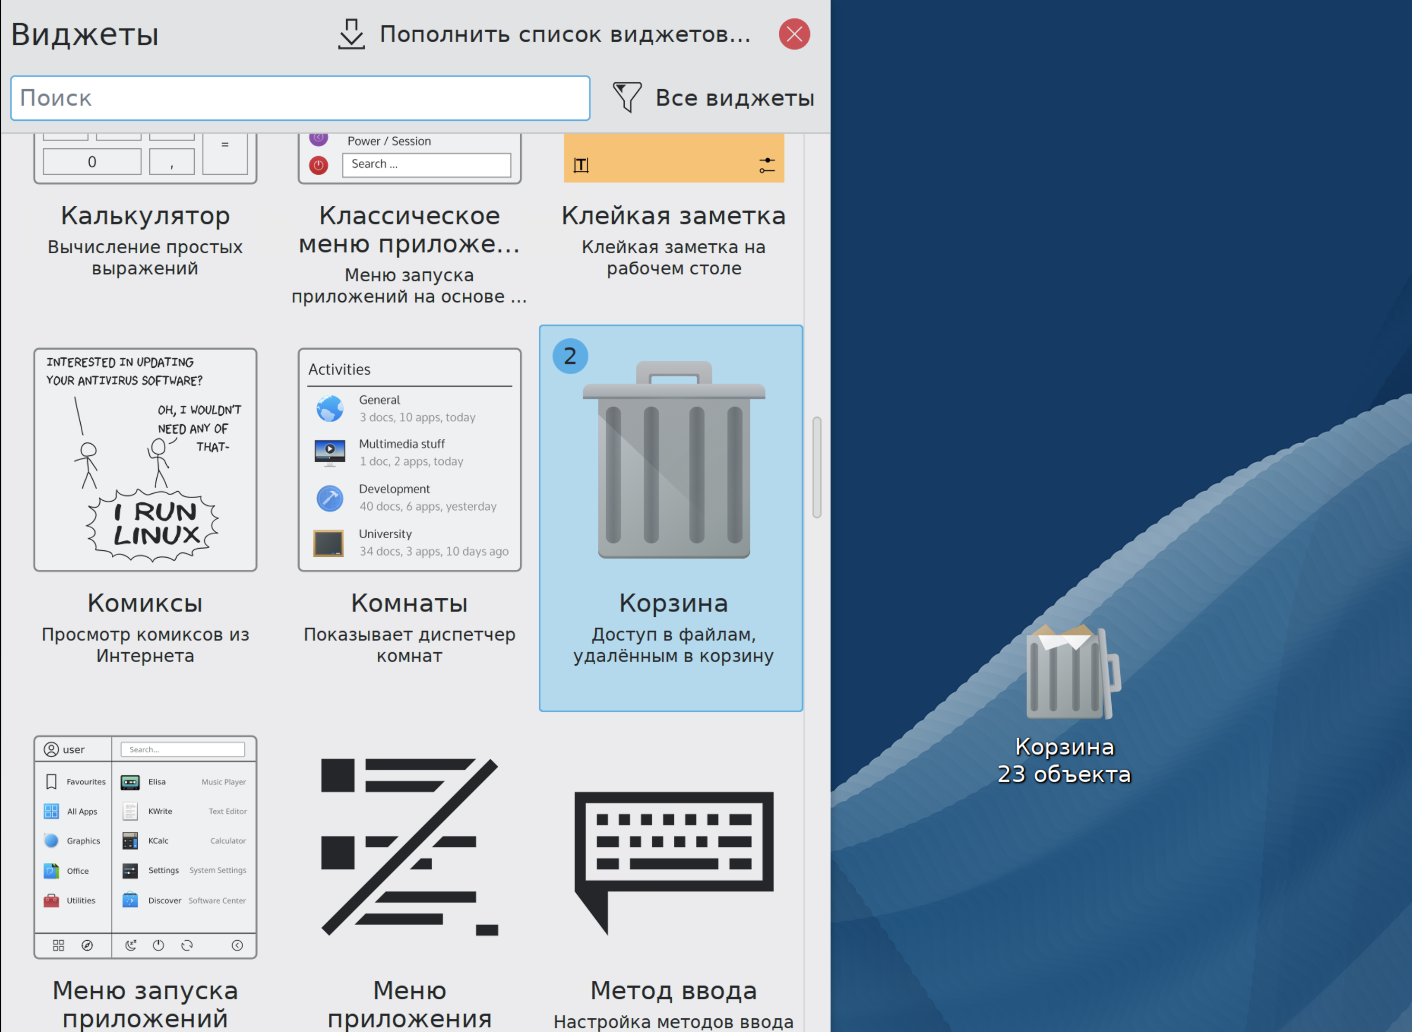
Task: Click the Клейкая заметка title text
Action: coord(673,215)
